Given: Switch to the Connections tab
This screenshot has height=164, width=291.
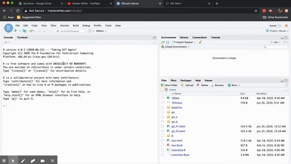Looking at the screenshot, I should (x=200, y=37).
